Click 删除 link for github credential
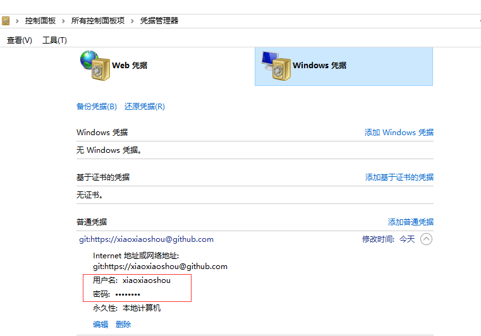This screenshot has width=481, height=336. point(123,325)
